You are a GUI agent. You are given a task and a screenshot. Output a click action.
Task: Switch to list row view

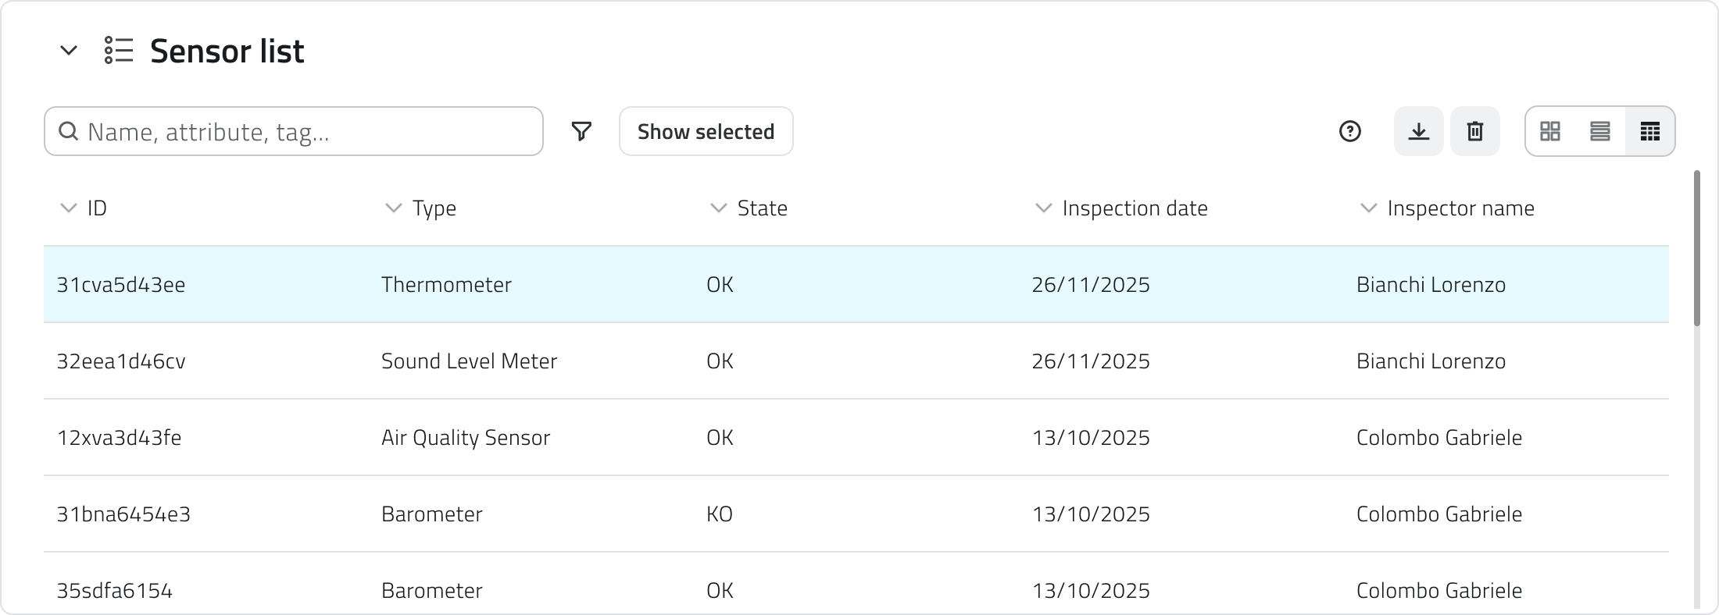[1600, 131]
